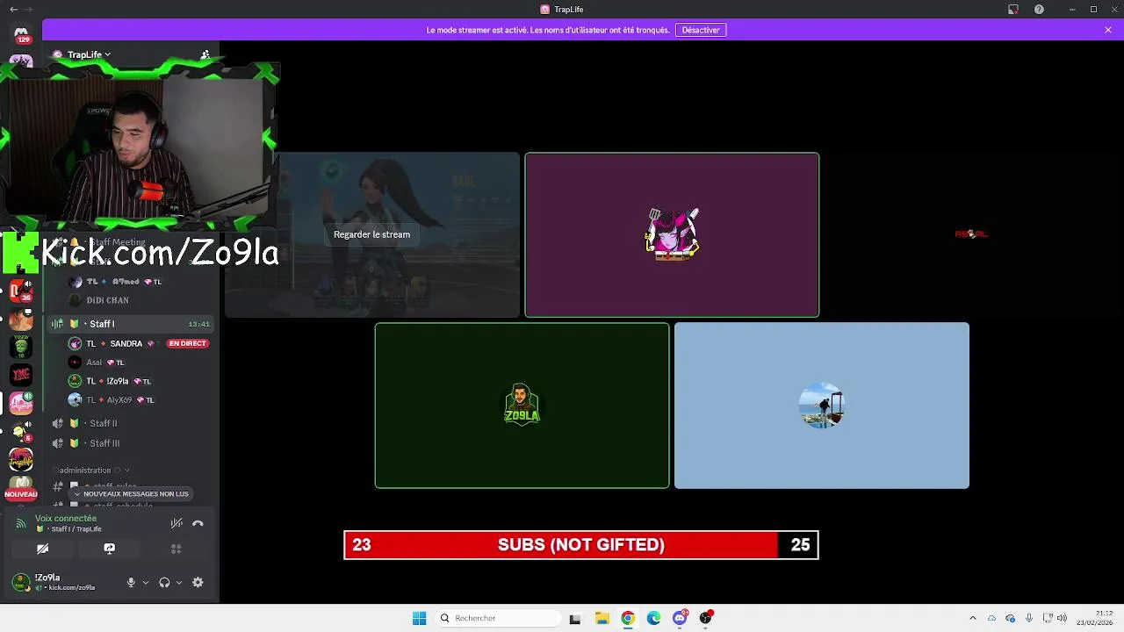This screenshot has height=632, width=1124.
Task: Click the EN DIRECT live badge
Action: [188, 343]
